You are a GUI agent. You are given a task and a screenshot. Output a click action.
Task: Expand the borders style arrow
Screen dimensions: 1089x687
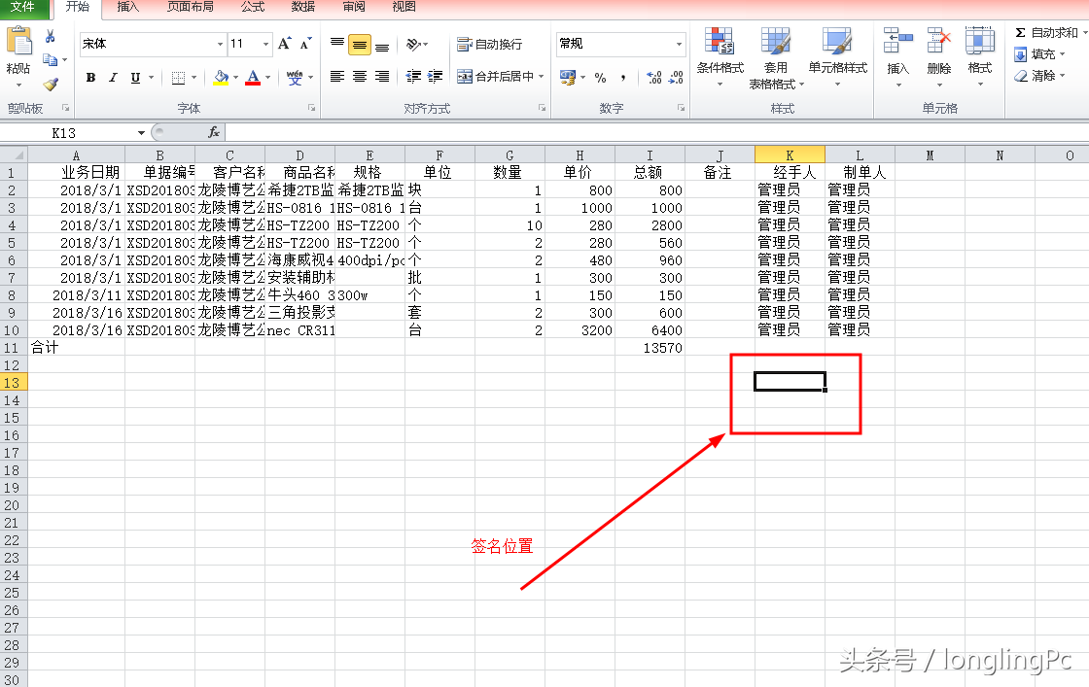pos(193,78)
